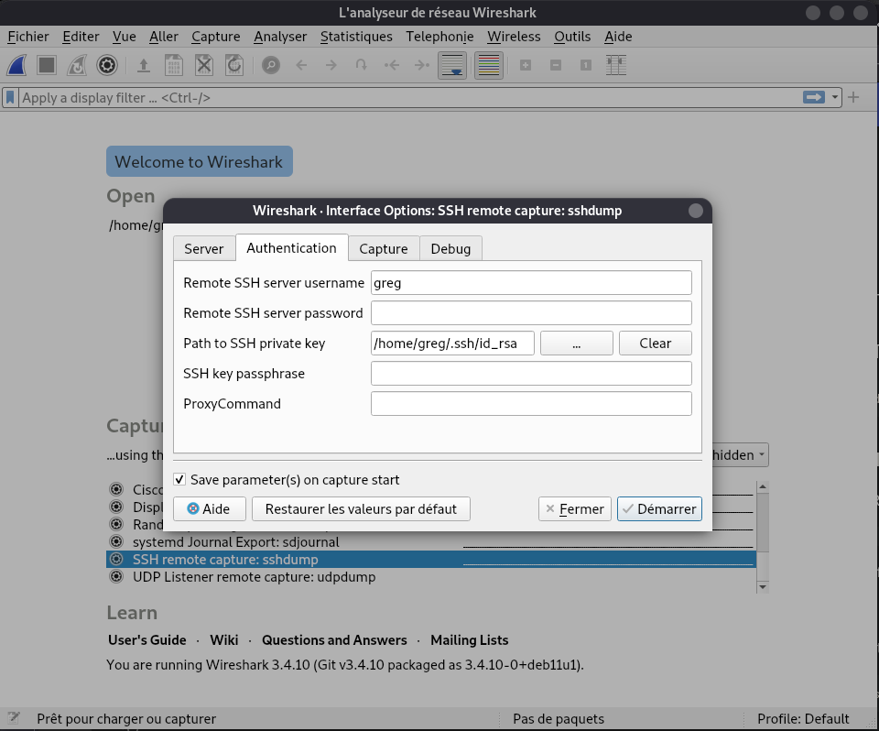The width and height of the screenshot is (879, 731).
Task: Click gear icon beside systemd Journal Export
Action: tap(116, 541)
